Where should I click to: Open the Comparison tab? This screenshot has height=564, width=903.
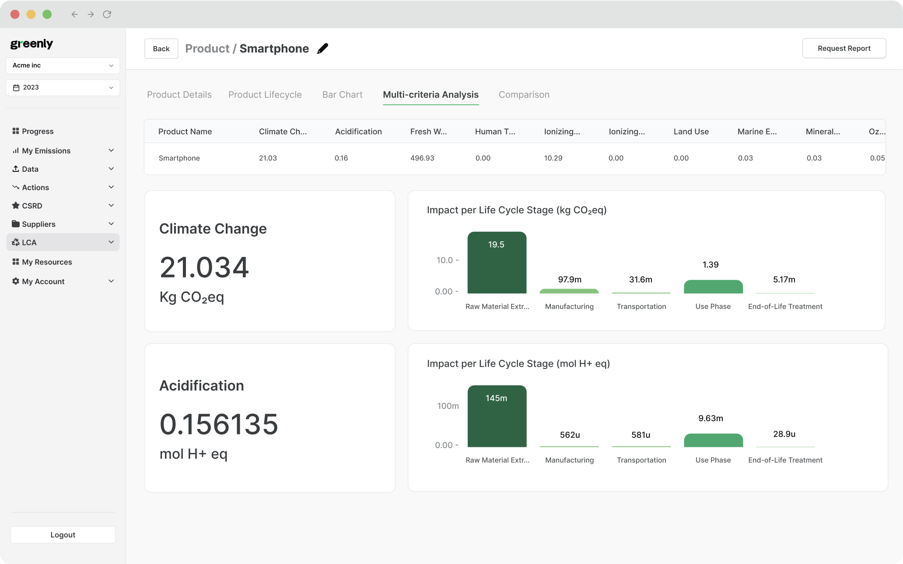pyautogui.click(x=524, y=94)
